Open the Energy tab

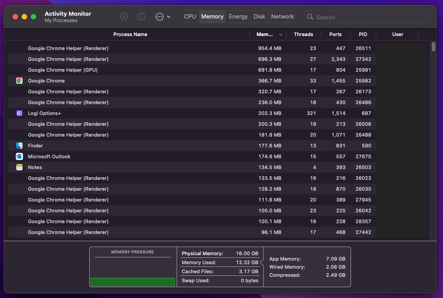238,17
